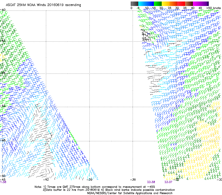Screen dimensions: 222x195
Task: Click the '-50' latitude label
Action: (x=3, y=176)
